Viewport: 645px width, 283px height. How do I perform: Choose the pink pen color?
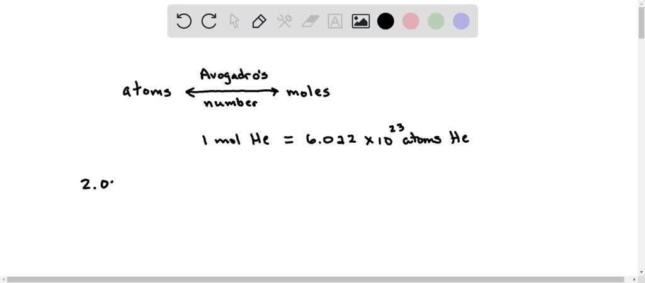click(411, 21)
